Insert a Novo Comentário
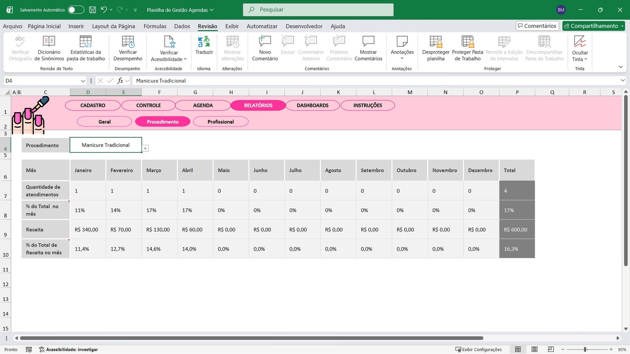Viewport: 630px width, 354px height. point(264,48)
